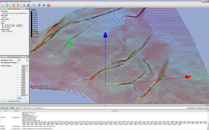
Task: Toggle the Warnings log filter
Action: coord(27,107)
